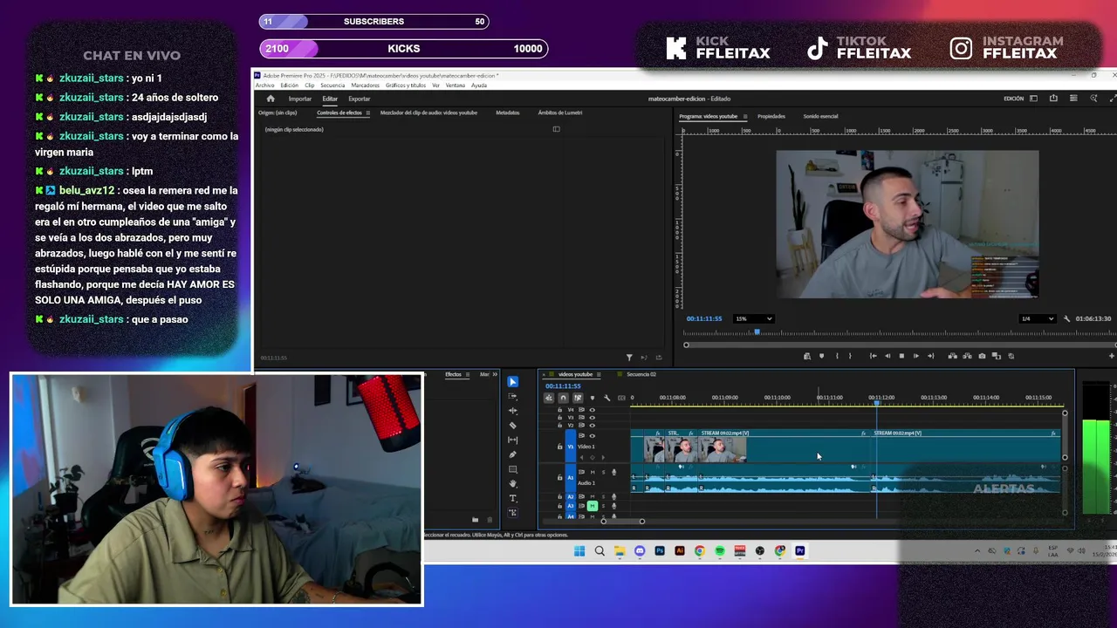The width and height of the screenshot is (1117, 628).
Task: Click voice-over record microphone on Audio 1
Action: (x=613, y=473)
